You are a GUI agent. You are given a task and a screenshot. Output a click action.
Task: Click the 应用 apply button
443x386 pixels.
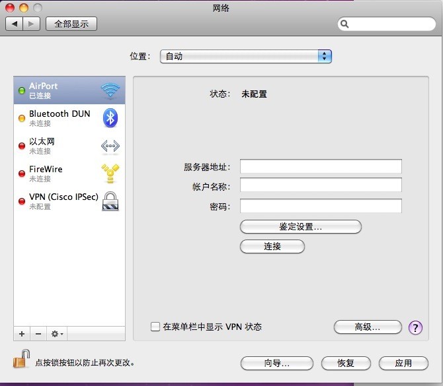pos(403,363)
